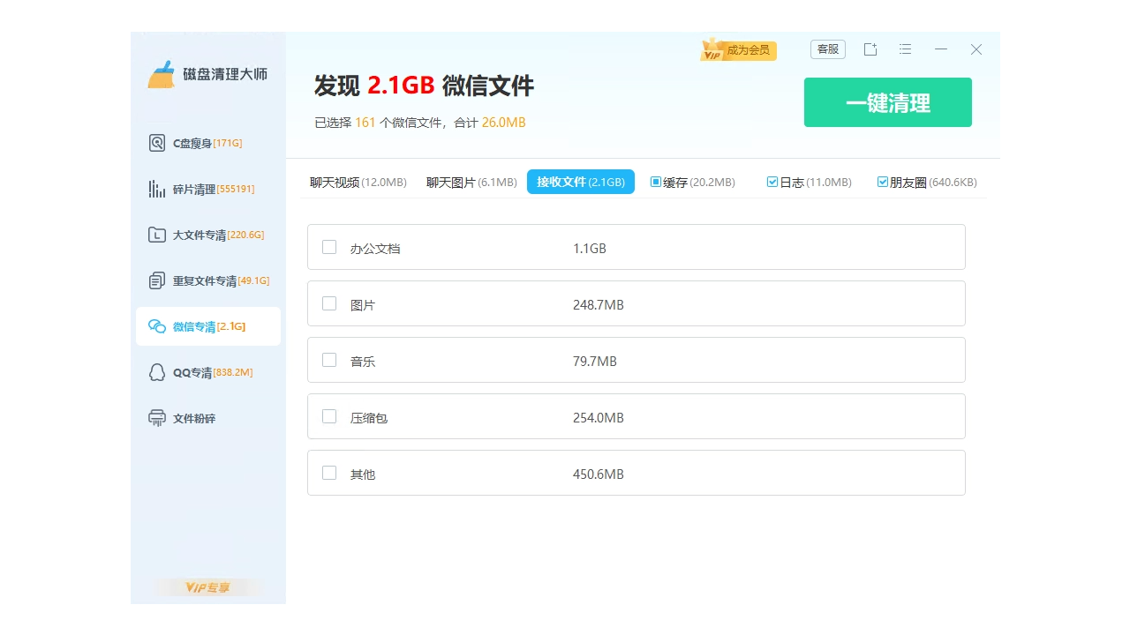The height and width of the screenshot is (635, 1130).
Task: Uncheck the 朋友圈 checkbox
Action: pyautogui.click(x=882, y=181)
